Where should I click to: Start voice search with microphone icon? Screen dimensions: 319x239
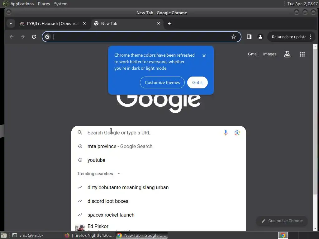pyautogui.click(x=226, y=133)
